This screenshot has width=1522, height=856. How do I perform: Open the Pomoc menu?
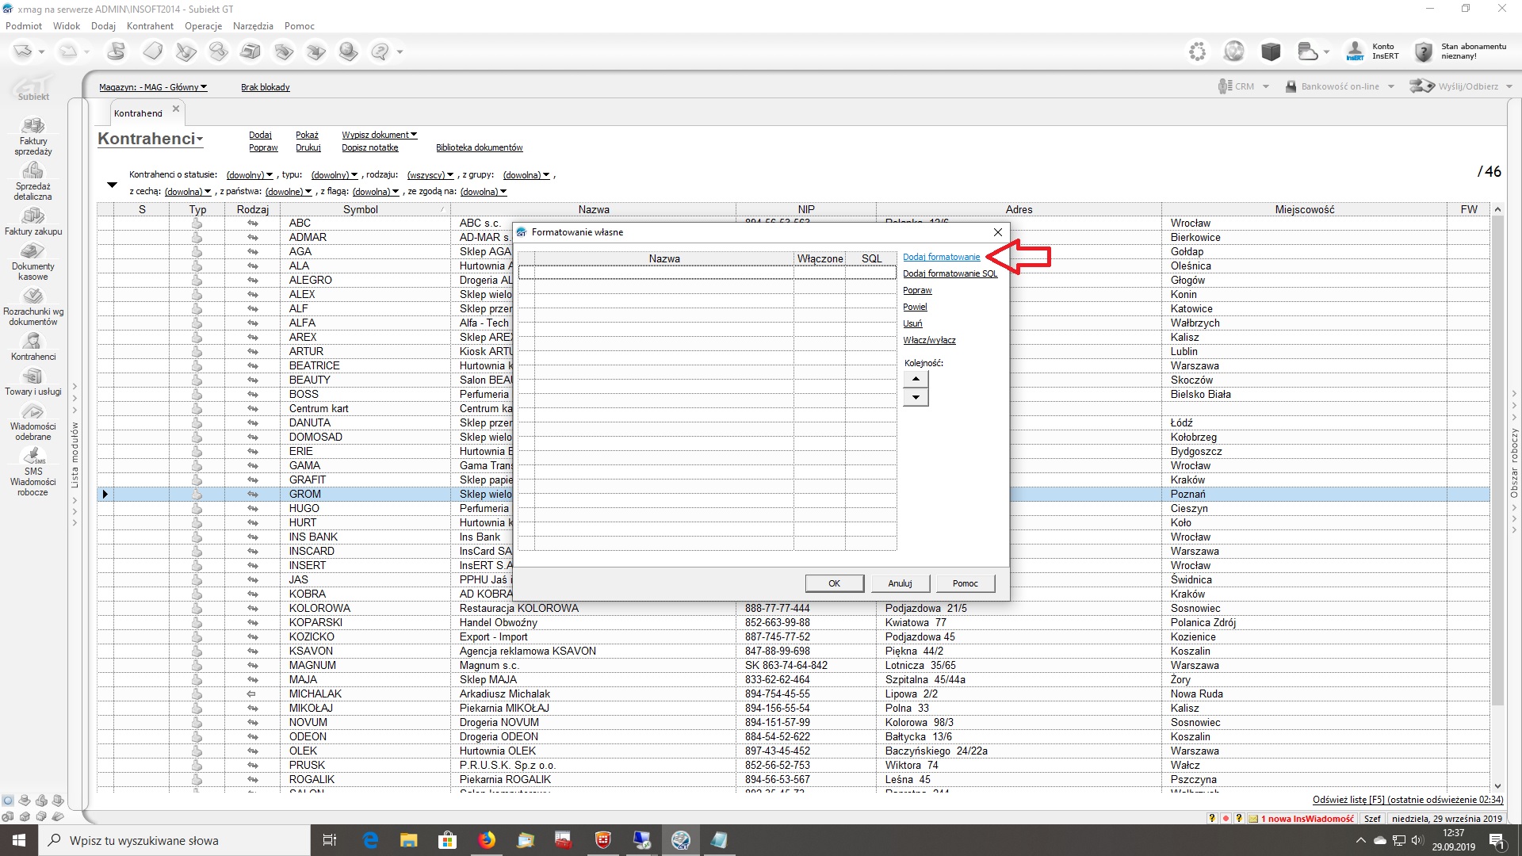tap(300, 26)
